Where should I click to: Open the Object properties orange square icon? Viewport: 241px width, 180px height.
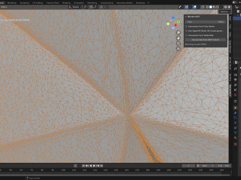coord(235,108)
